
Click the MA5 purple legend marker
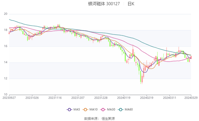[69, 110]
